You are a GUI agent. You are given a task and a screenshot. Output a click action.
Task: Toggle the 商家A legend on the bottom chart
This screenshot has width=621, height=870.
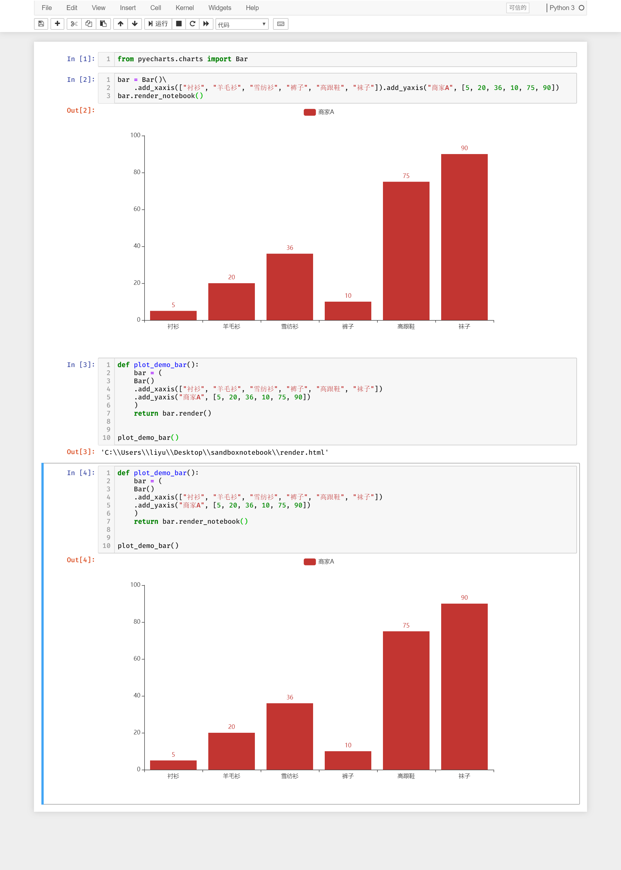tap(319, 561)
